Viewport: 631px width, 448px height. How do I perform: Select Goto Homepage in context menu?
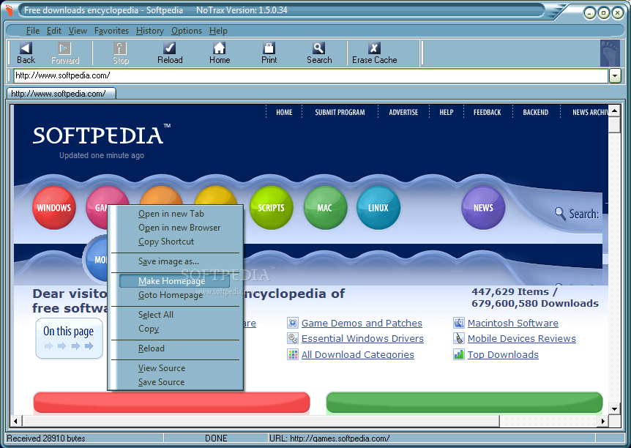171,295
